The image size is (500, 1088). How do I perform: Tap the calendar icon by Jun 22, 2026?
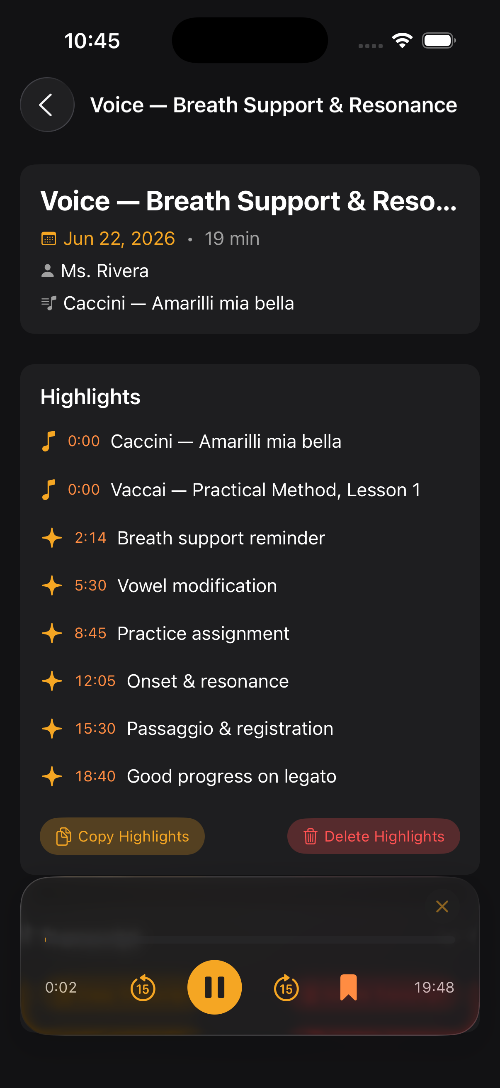[49, 239]
